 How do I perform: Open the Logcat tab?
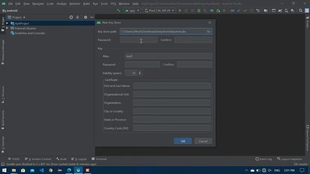click(x=79, y=159)
